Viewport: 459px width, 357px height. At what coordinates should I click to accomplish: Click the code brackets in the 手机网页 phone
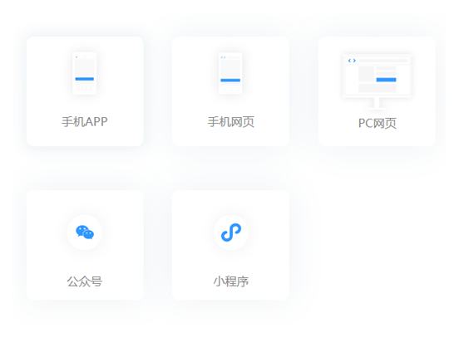click(x=223, y=57)
